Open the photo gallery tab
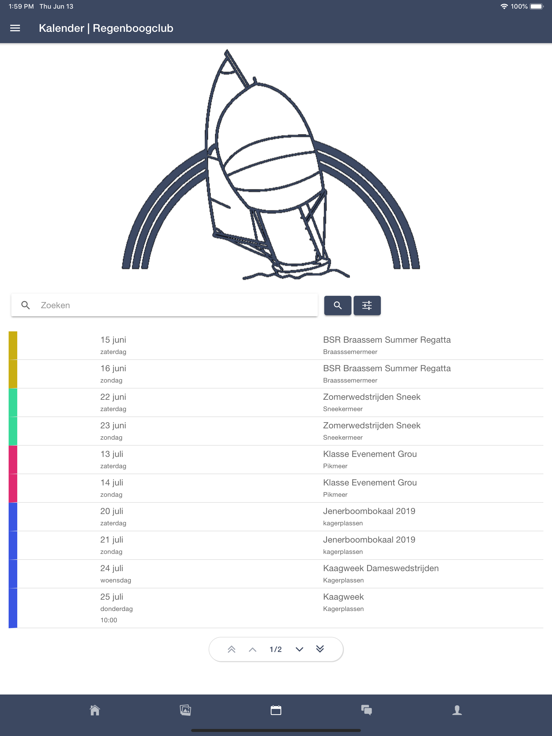The width and height of the screenshot is (552, 736). pos(185,710)
